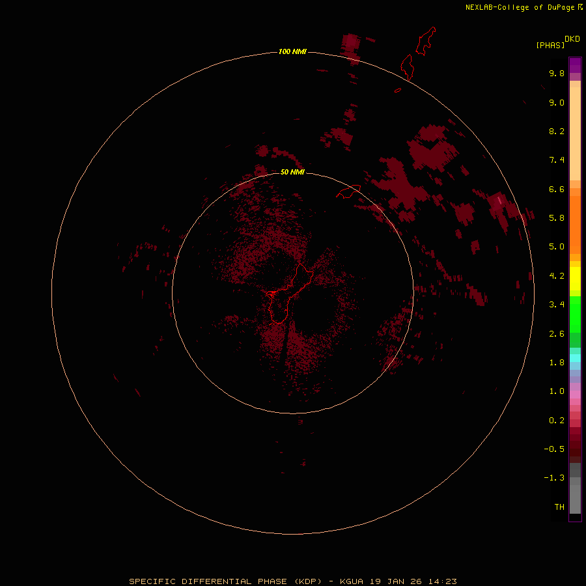Pick the gray TH band of the color bar
Viewport: 586px width, 586px height.
tap(575, 499)
